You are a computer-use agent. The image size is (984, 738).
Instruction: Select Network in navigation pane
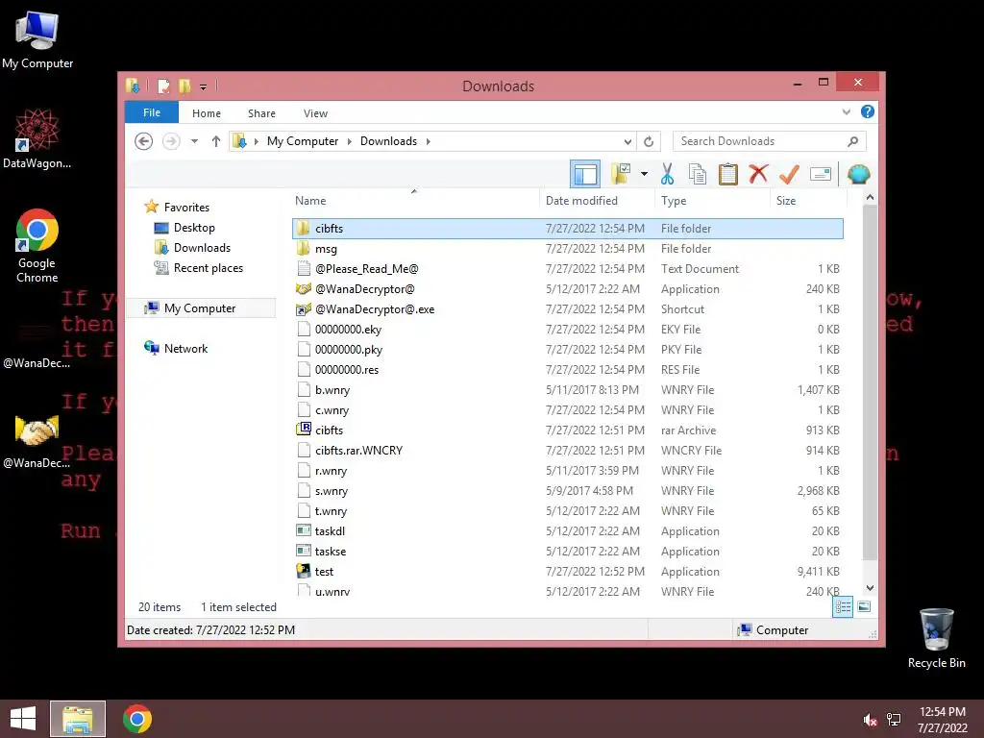click(185, 348)
